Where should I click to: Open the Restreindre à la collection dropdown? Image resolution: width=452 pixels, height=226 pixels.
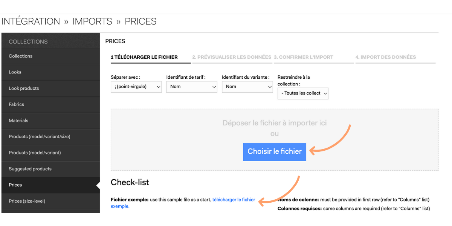(x=303, y=93)
